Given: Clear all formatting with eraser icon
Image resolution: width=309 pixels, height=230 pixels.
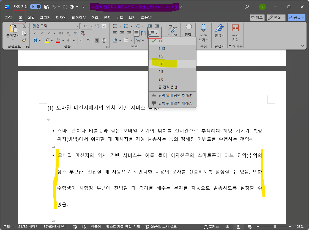Looking at the screenshot, I should coord(83,33).
